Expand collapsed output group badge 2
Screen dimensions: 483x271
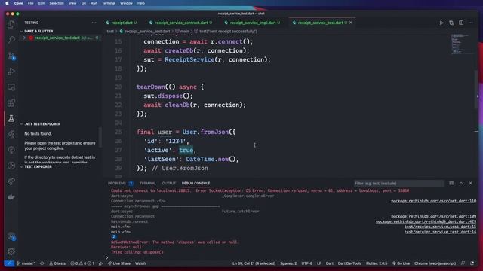(114, 236)
